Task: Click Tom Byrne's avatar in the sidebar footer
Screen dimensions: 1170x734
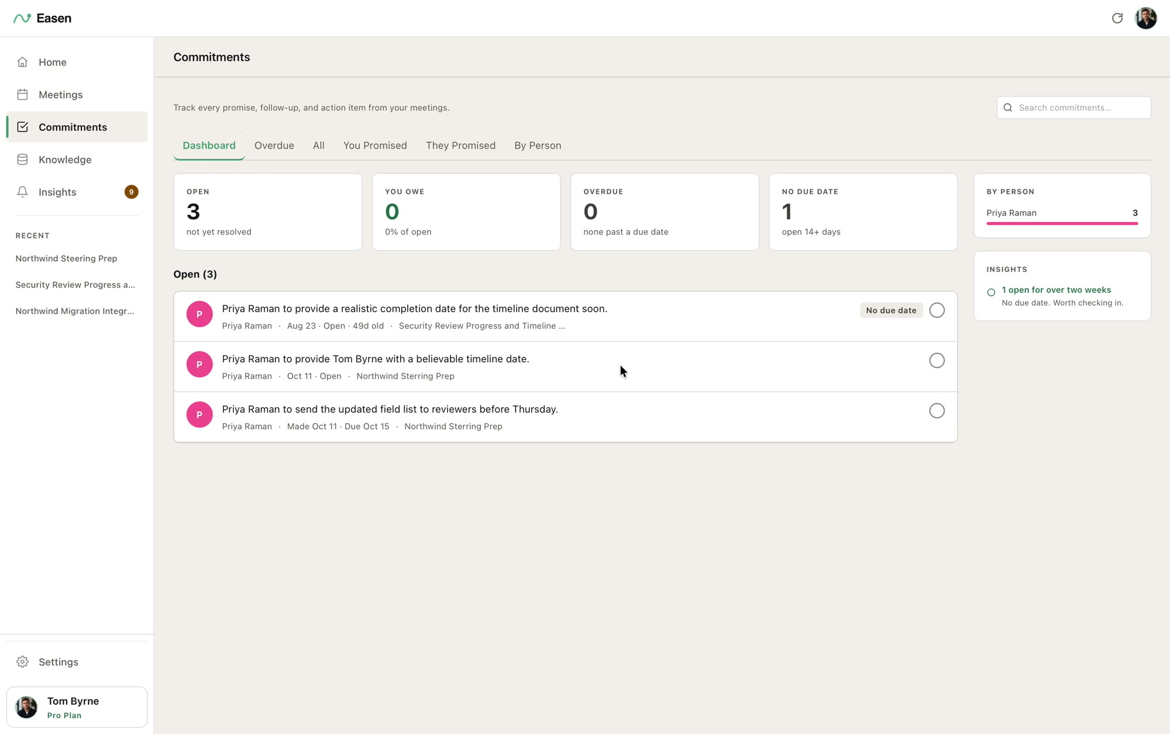Action: click(x=26, y=707)
